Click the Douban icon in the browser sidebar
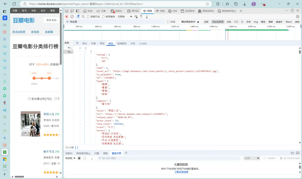Viewport: 302px width, 179px height. tap(5, 152)
